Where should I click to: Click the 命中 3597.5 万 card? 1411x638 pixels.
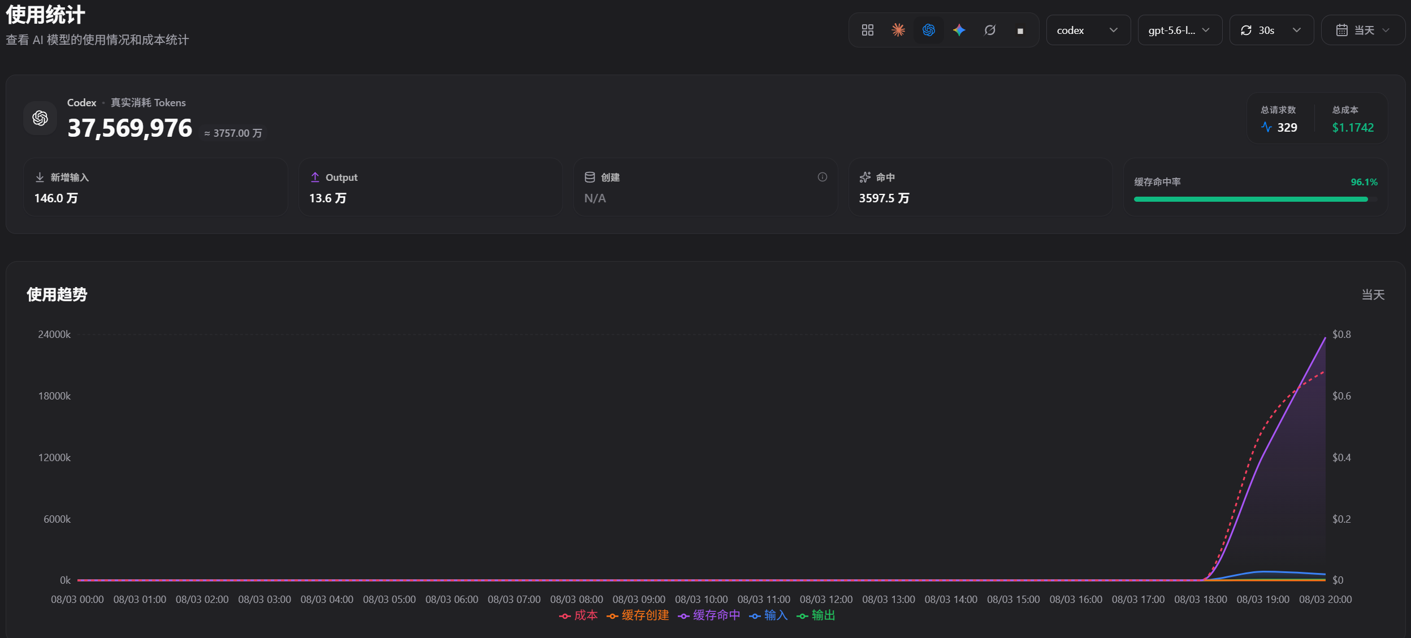coord(981,187)
